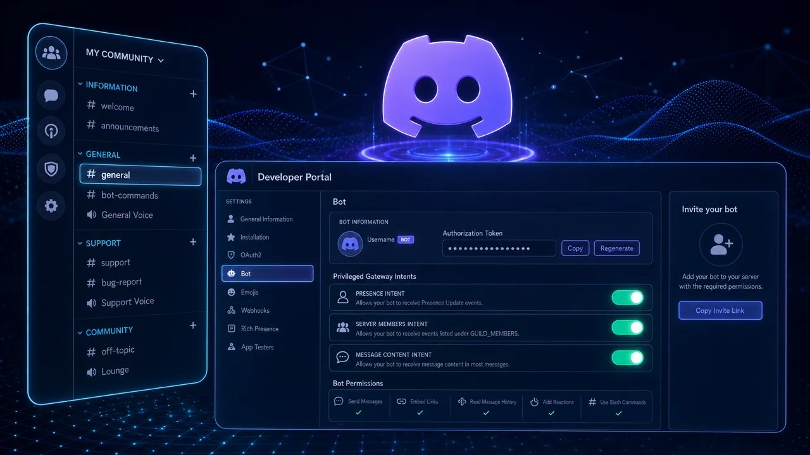The height and width of the screenshot is (455, 810).
Task: Open the gear settings icon in rail
Action: 51,205
